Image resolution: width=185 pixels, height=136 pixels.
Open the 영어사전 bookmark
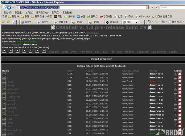(106, 17)
